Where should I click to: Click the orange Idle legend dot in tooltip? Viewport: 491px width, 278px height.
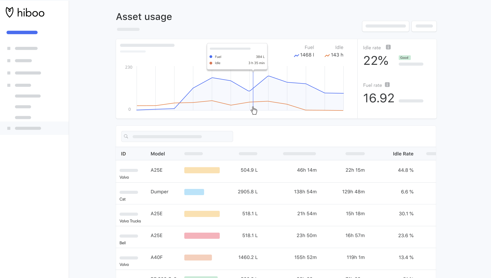[x=211, y=63]
